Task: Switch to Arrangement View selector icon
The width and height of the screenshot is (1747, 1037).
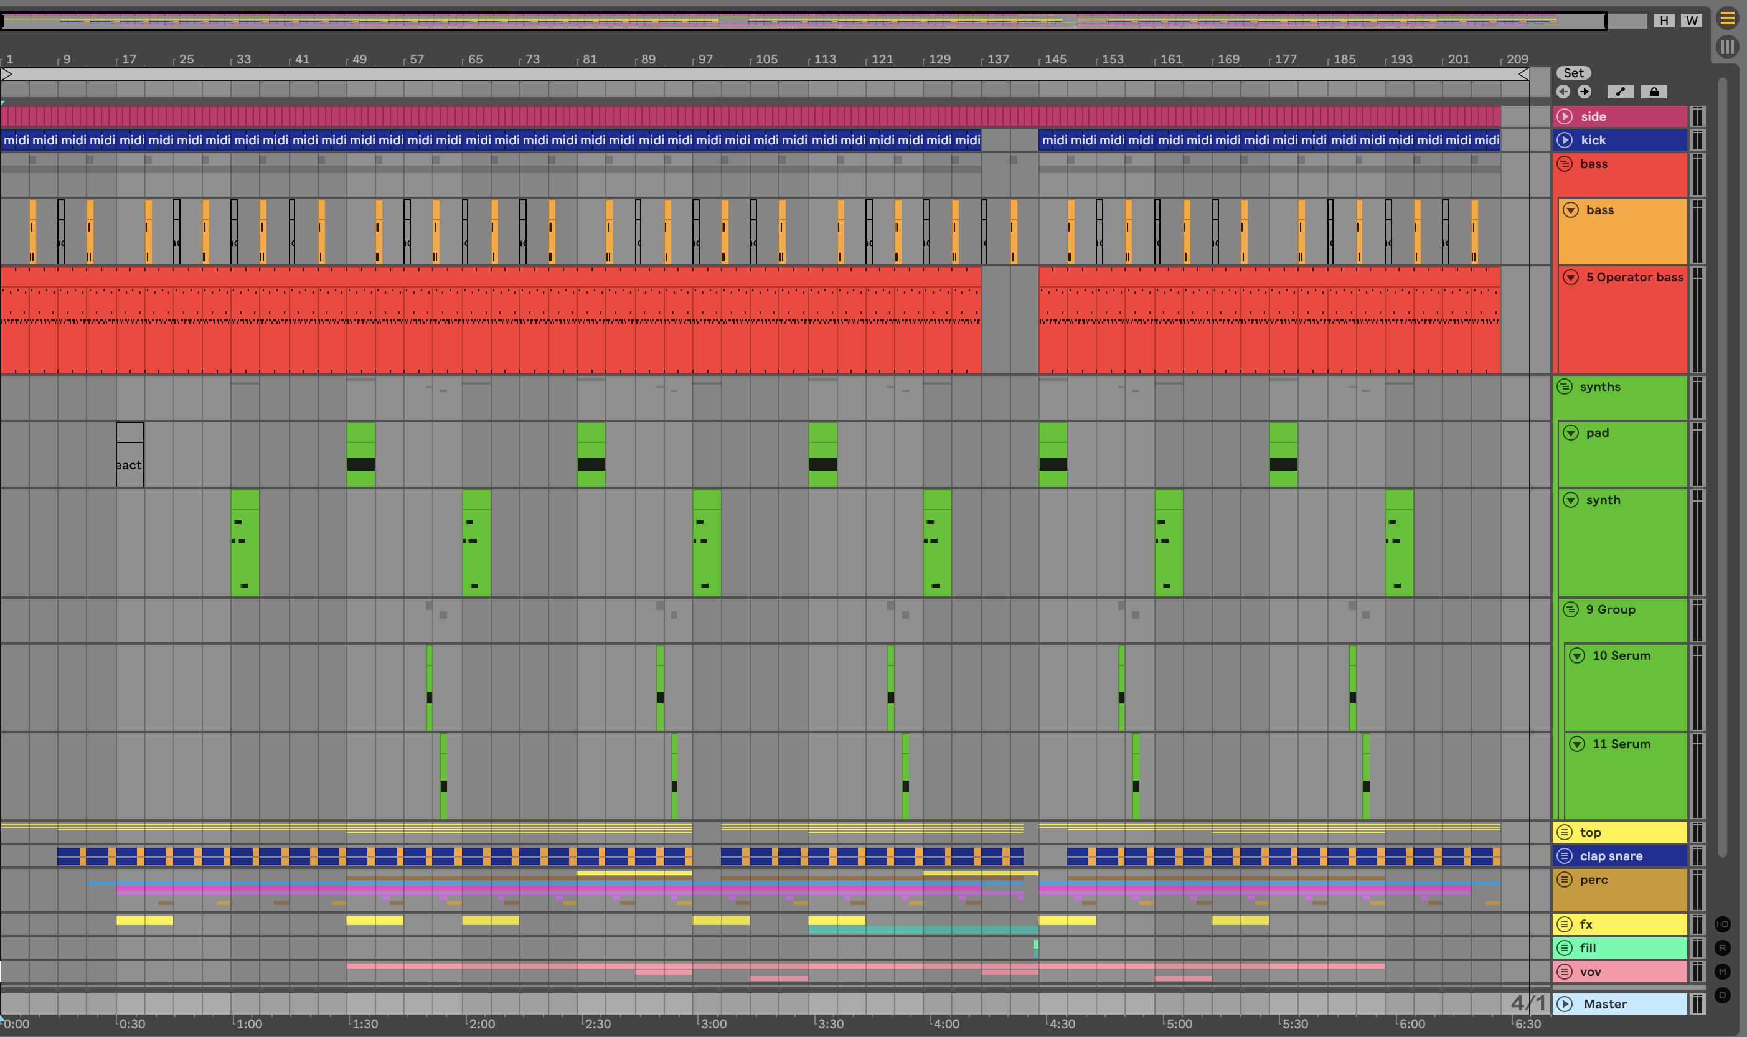Action: [x=1728, y=18]
